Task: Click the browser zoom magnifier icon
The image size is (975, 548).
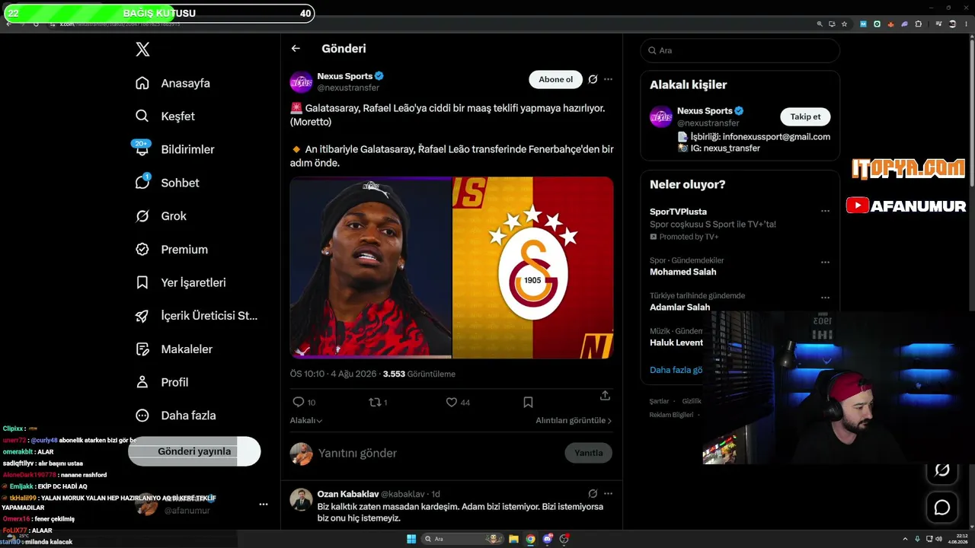Action: click(x=820, y=24)
